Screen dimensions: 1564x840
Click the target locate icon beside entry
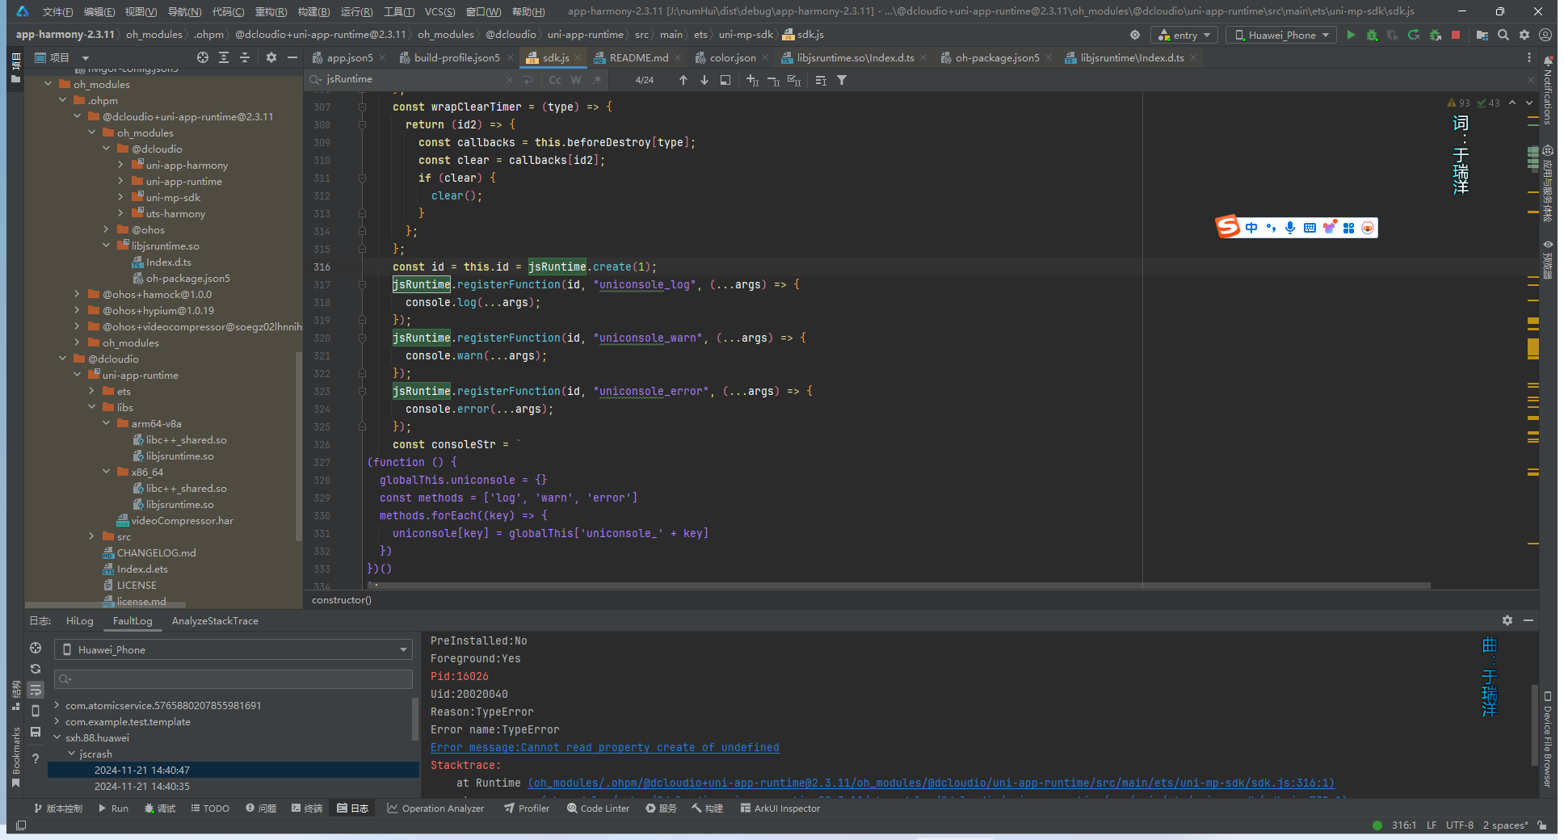coord(1135,35)
